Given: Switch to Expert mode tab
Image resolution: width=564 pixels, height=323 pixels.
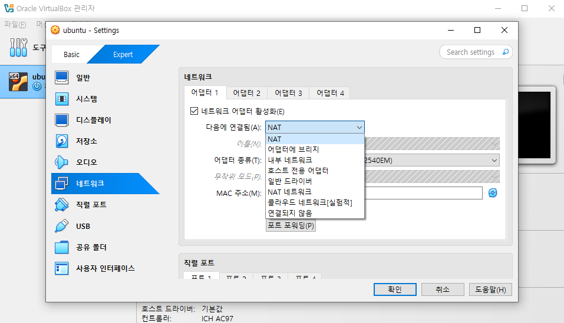Looking at the screenshot, I should (123, 55).
